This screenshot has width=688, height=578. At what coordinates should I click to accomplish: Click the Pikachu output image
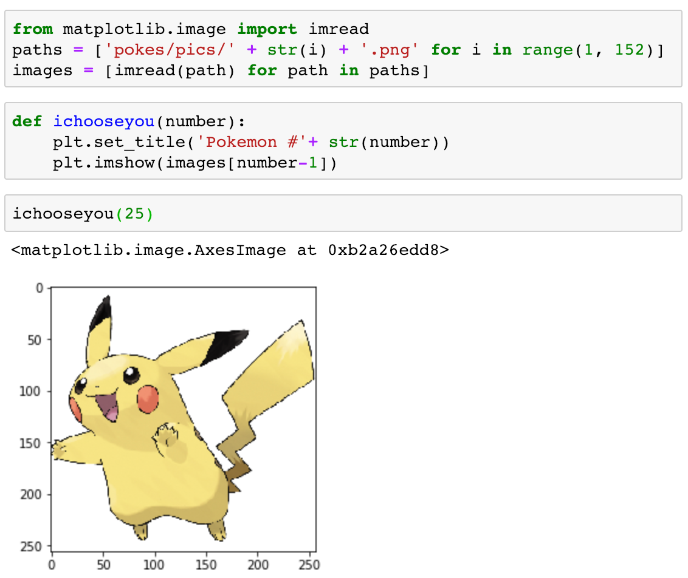pos(184,420)
